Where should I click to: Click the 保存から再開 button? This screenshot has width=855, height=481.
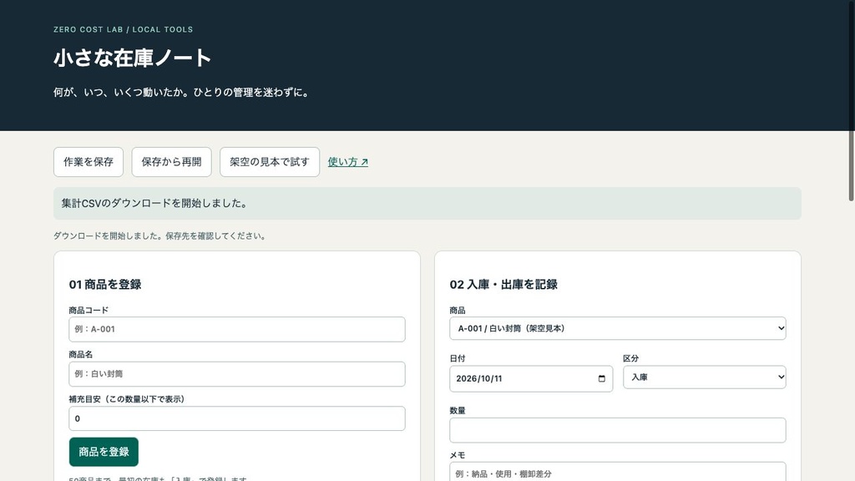(x=171, y=162)
